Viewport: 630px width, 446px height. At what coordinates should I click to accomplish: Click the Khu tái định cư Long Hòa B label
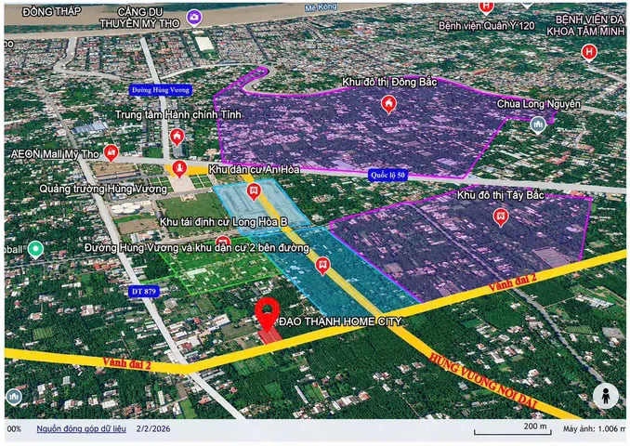(224, 222)
